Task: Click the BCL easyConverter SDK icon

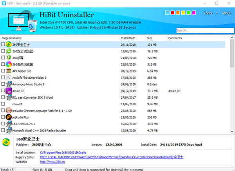Action: point(9,97)
